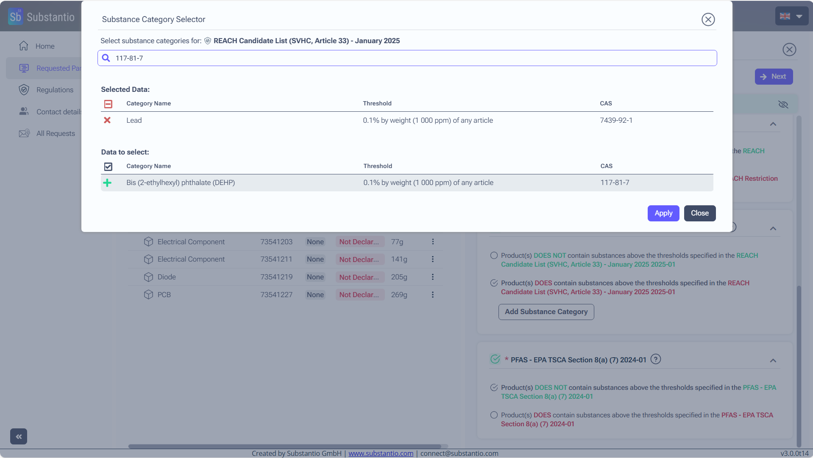The image size is (813, 458).
Task: Open three-dot menu for PCB row
Action: [432, 295]
